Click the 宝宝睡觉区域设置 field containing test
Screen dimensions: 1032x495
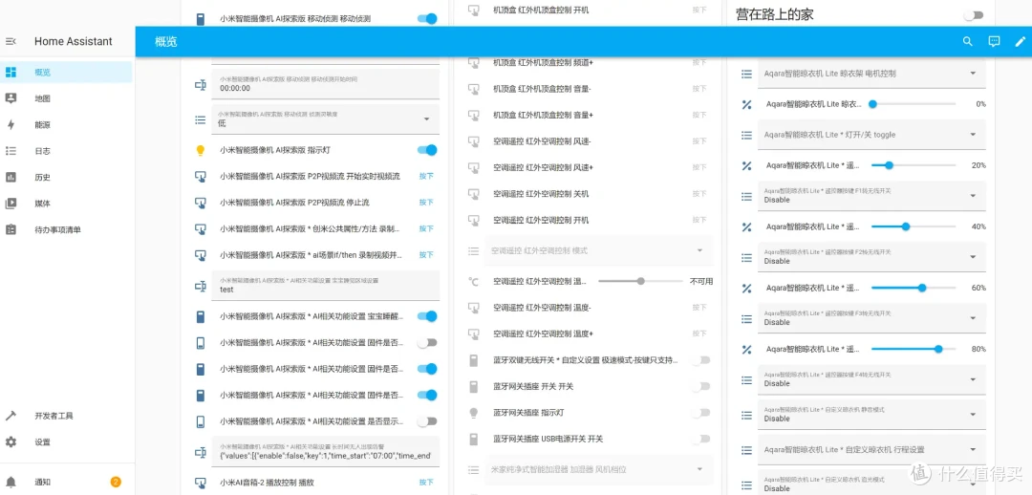click(325, 286)
